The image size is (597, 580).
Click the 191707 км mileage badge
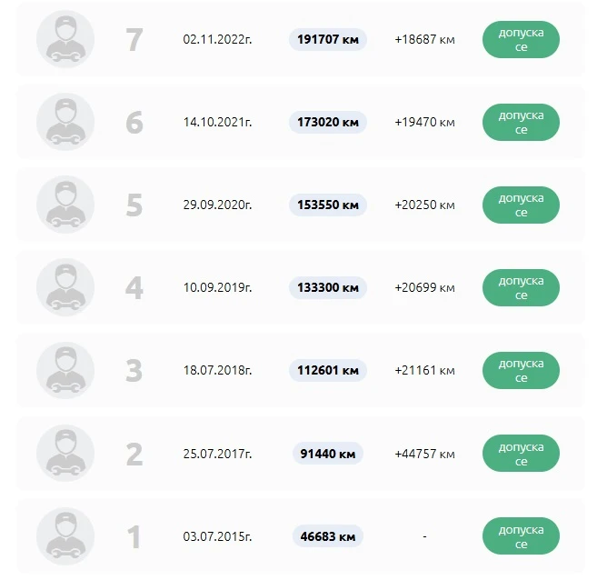click(328, 40)
